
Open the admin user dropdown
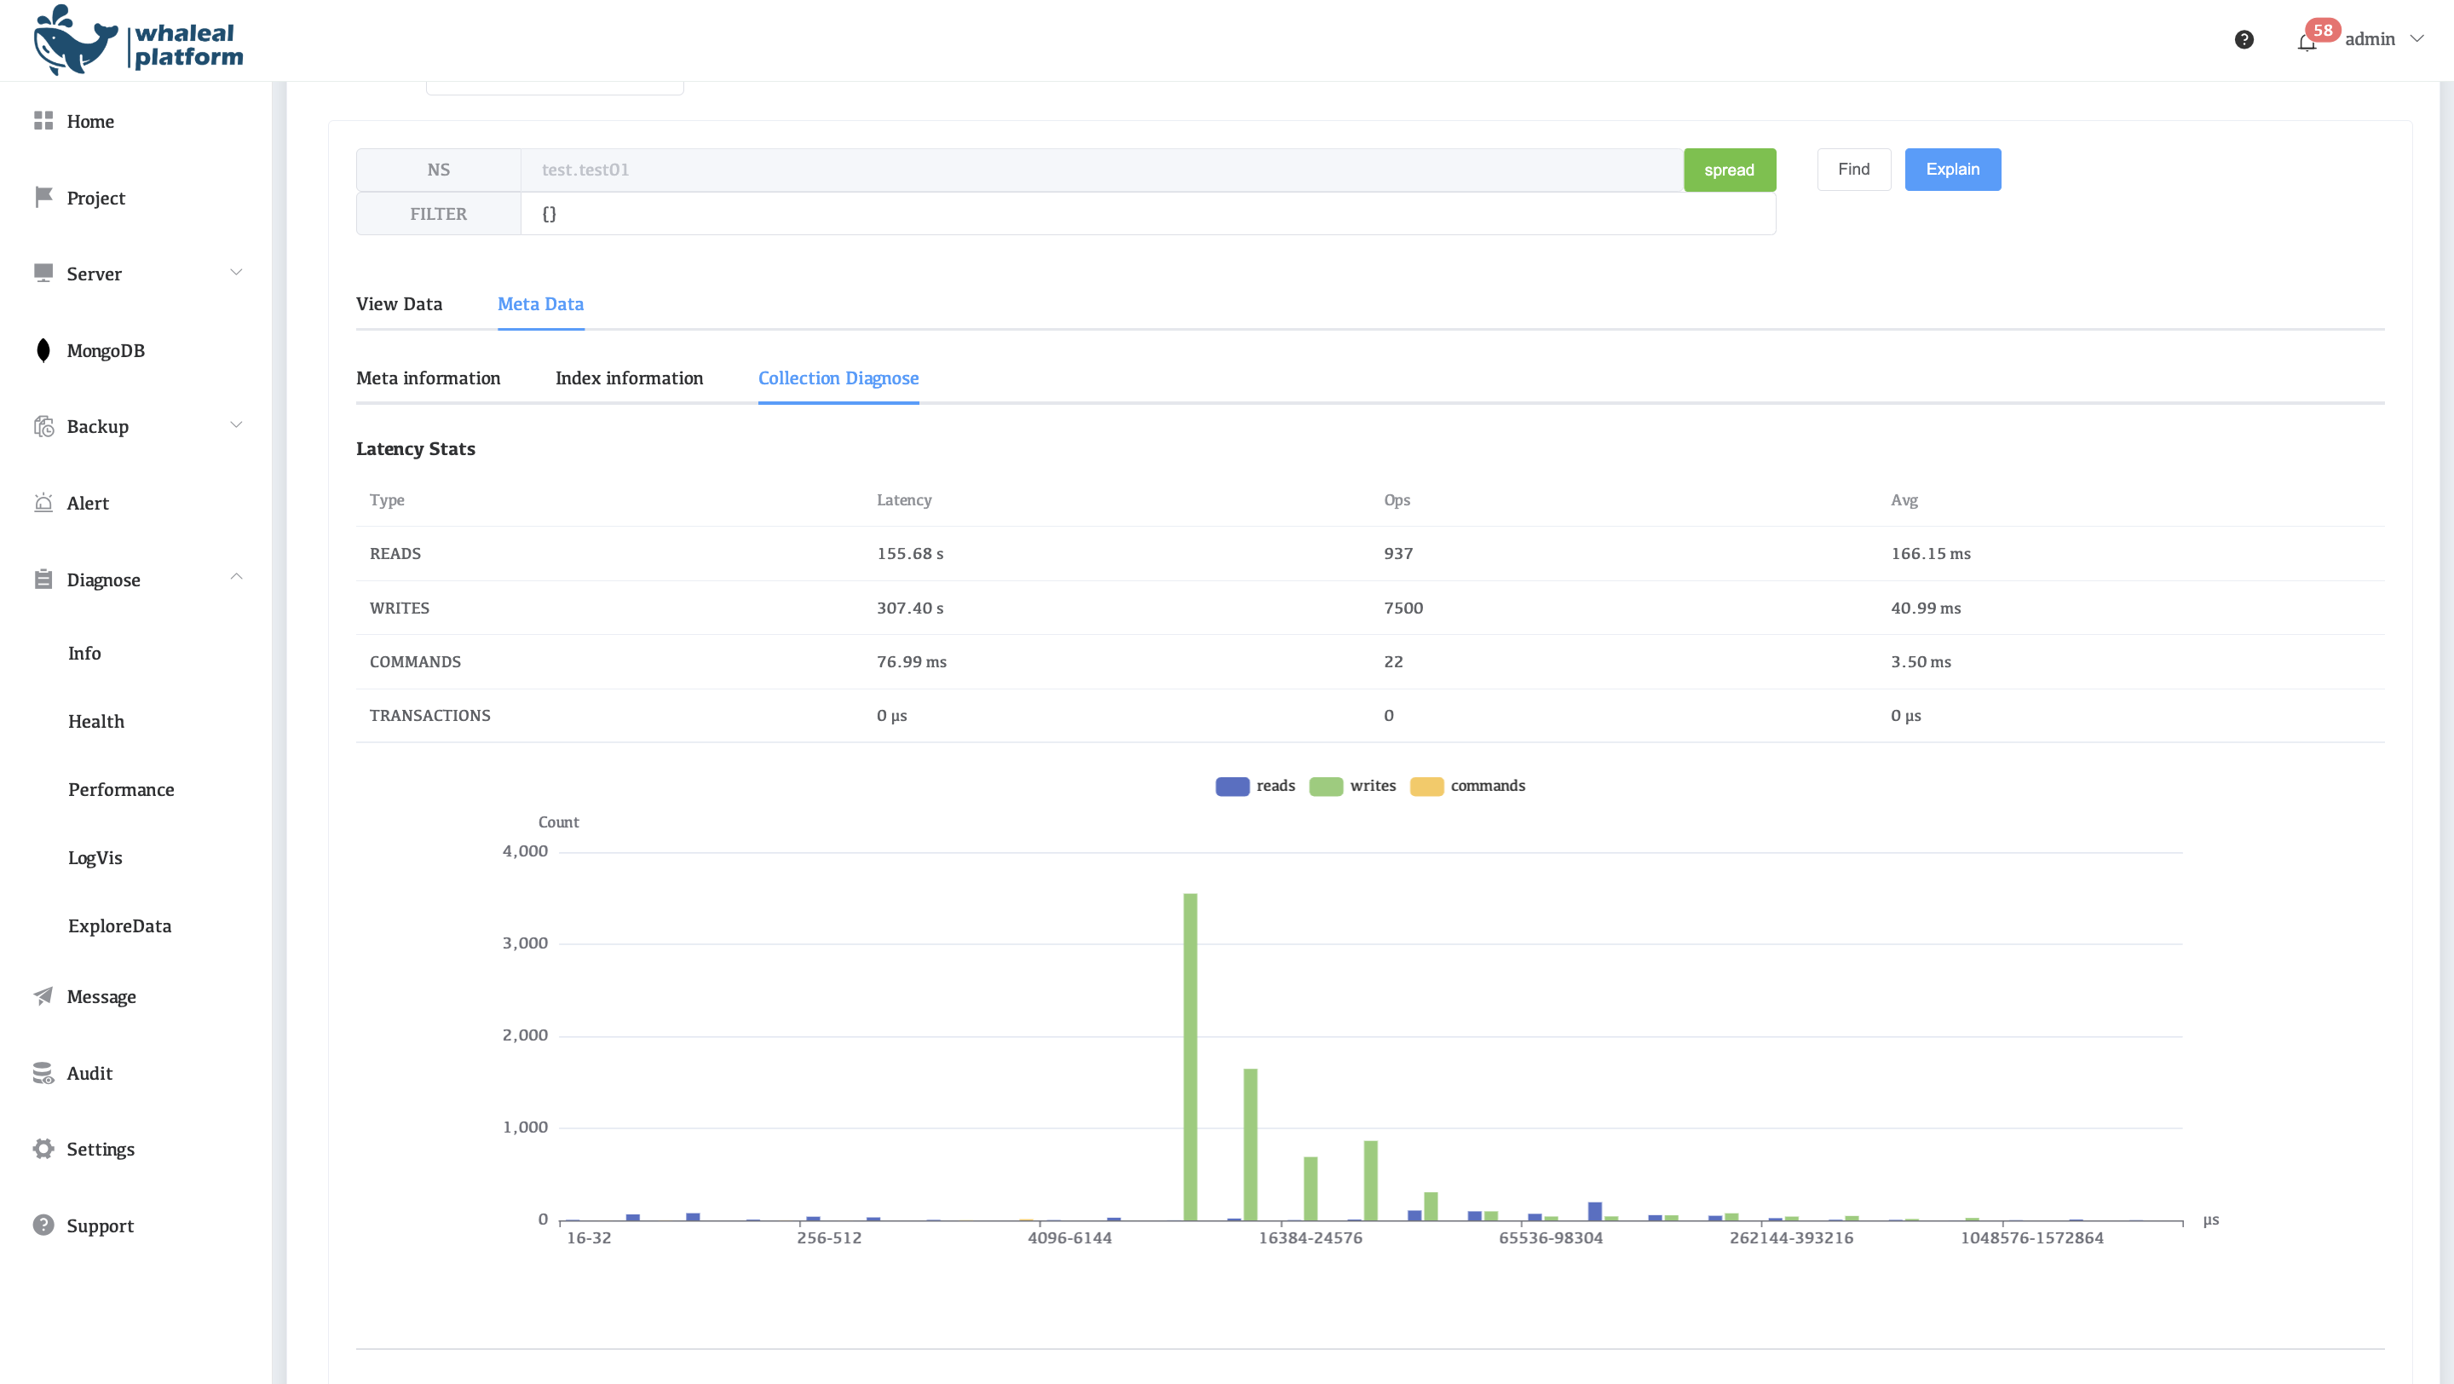tap(2382, 39)
